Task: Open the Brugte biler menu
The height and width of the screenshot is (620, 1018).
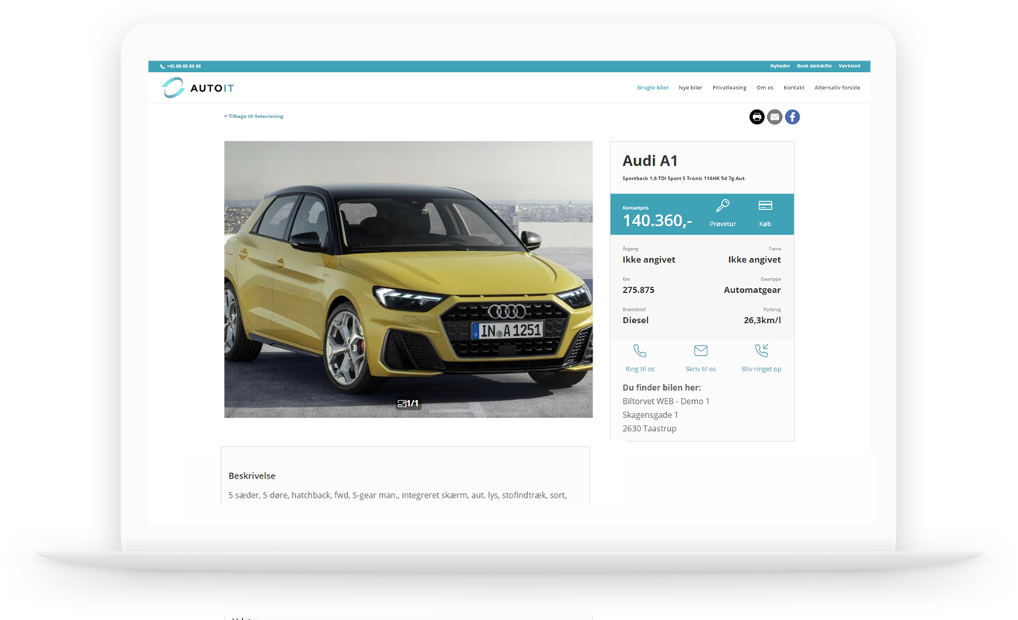Action: (x=652, y=88)
